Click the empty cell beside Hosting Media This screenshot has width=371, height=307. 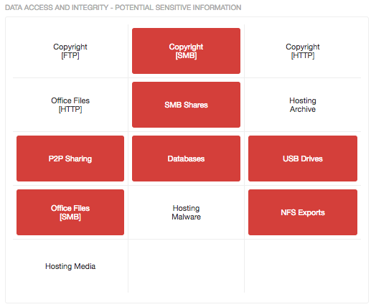click(186, 266)
